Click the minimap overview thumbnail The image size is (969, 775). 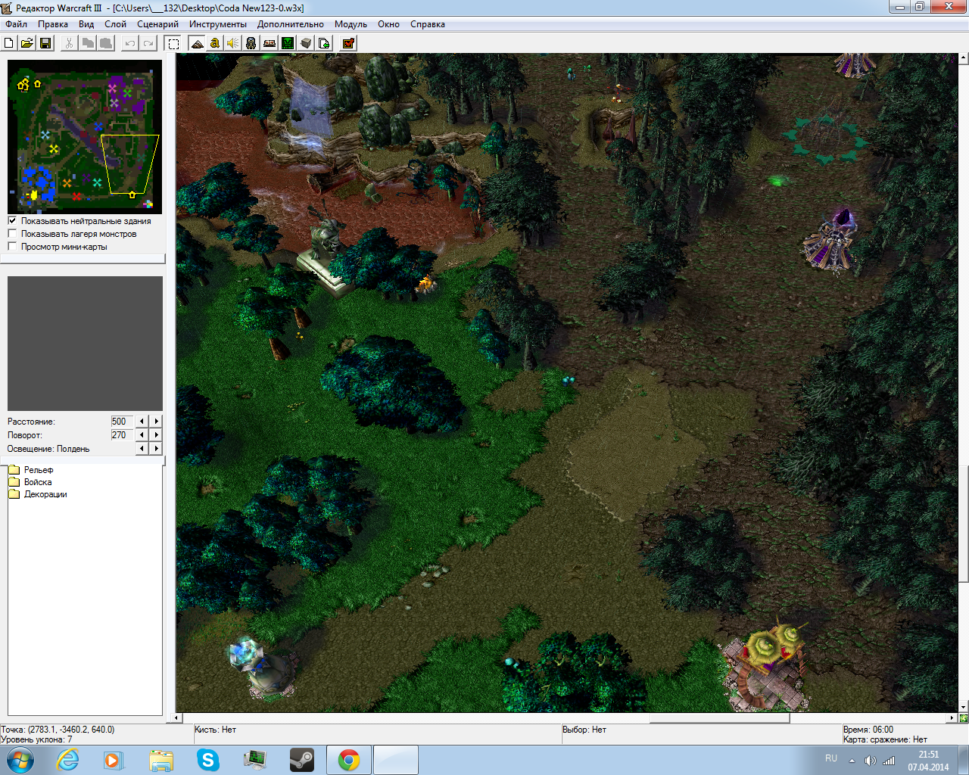click(x=85, y=137)
